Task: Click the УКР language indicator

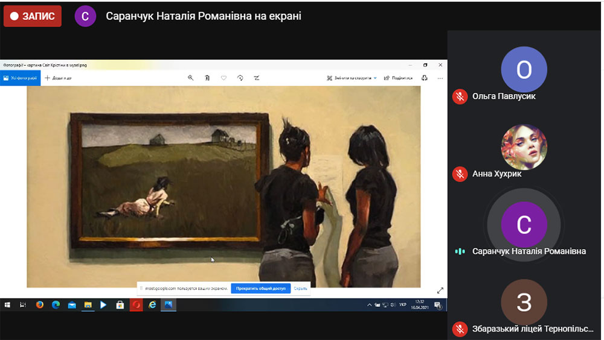Action: point(403,305)
